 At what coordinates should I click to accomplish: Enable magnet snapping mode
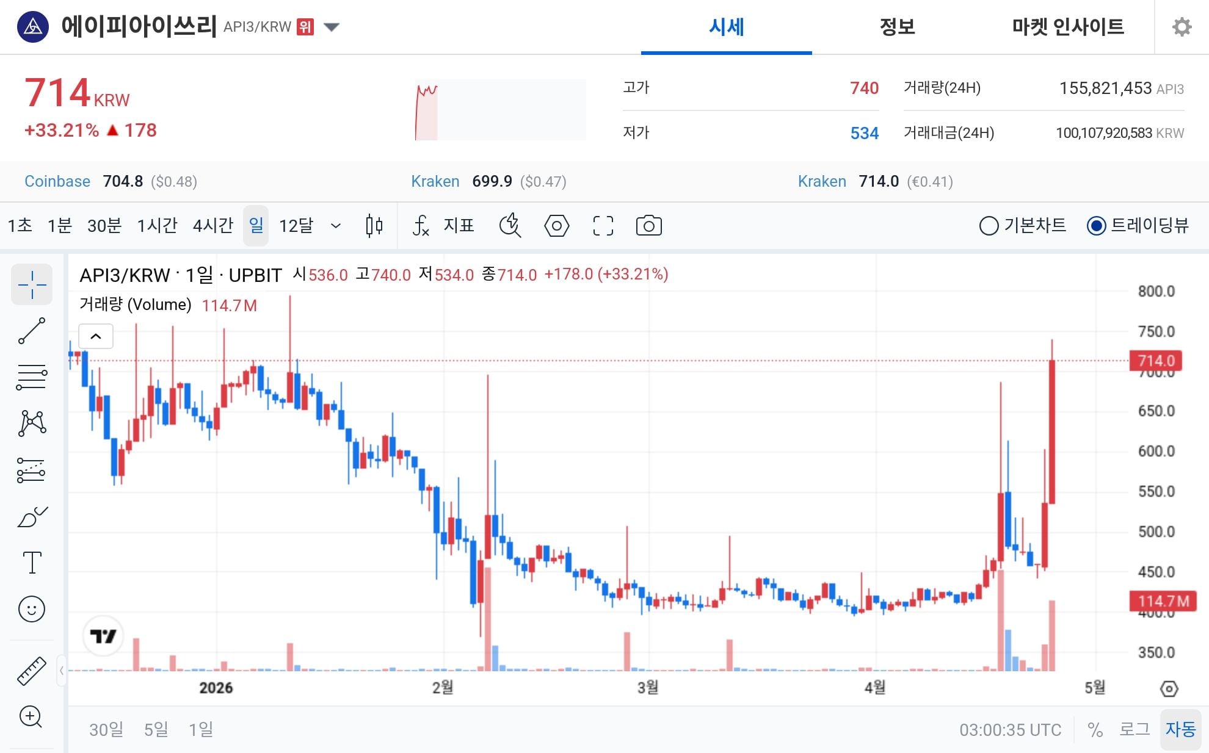(x=510, y=225)
